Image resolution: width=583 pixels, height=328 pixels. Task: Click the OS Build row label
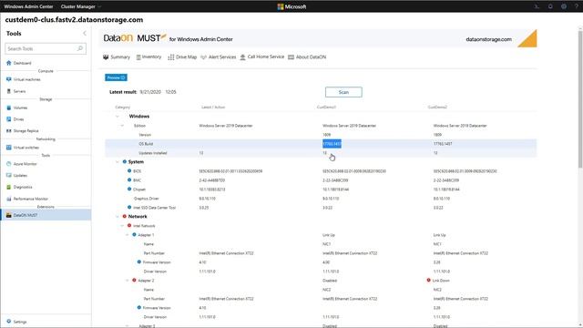coord(146,144)
